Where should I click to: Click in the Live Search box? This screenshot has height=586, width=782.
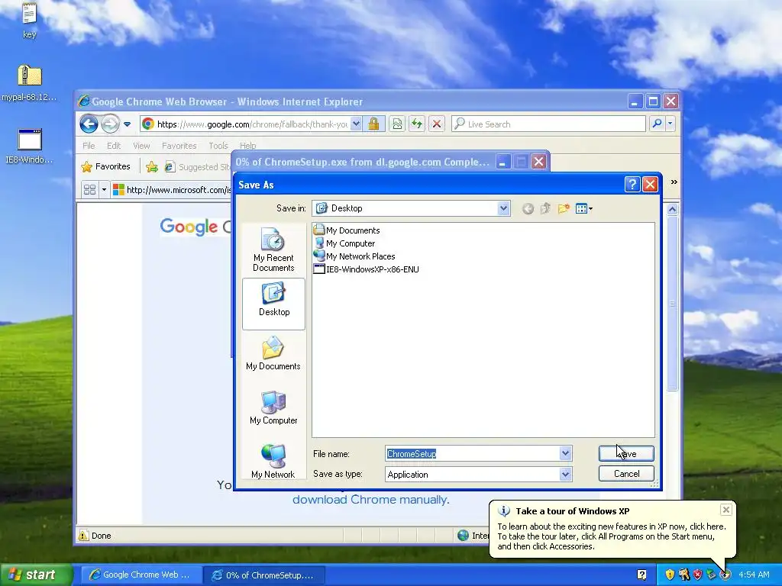click(548, 124)
